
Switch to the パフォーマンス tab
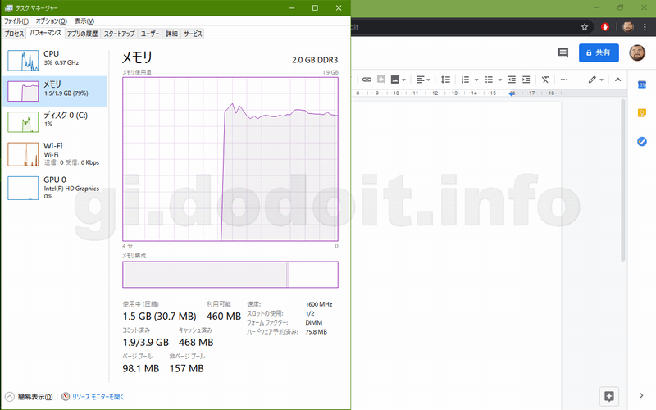click(x=45, y=33)
